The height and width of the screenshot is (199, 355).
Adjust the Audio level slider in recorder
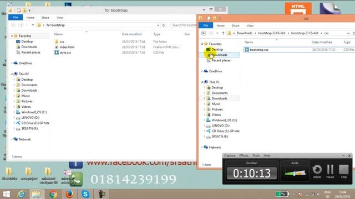click(x=295, y=173)
